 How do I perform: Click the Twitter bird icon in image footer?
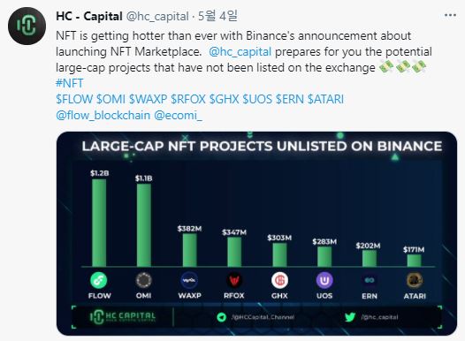point(350,317)
